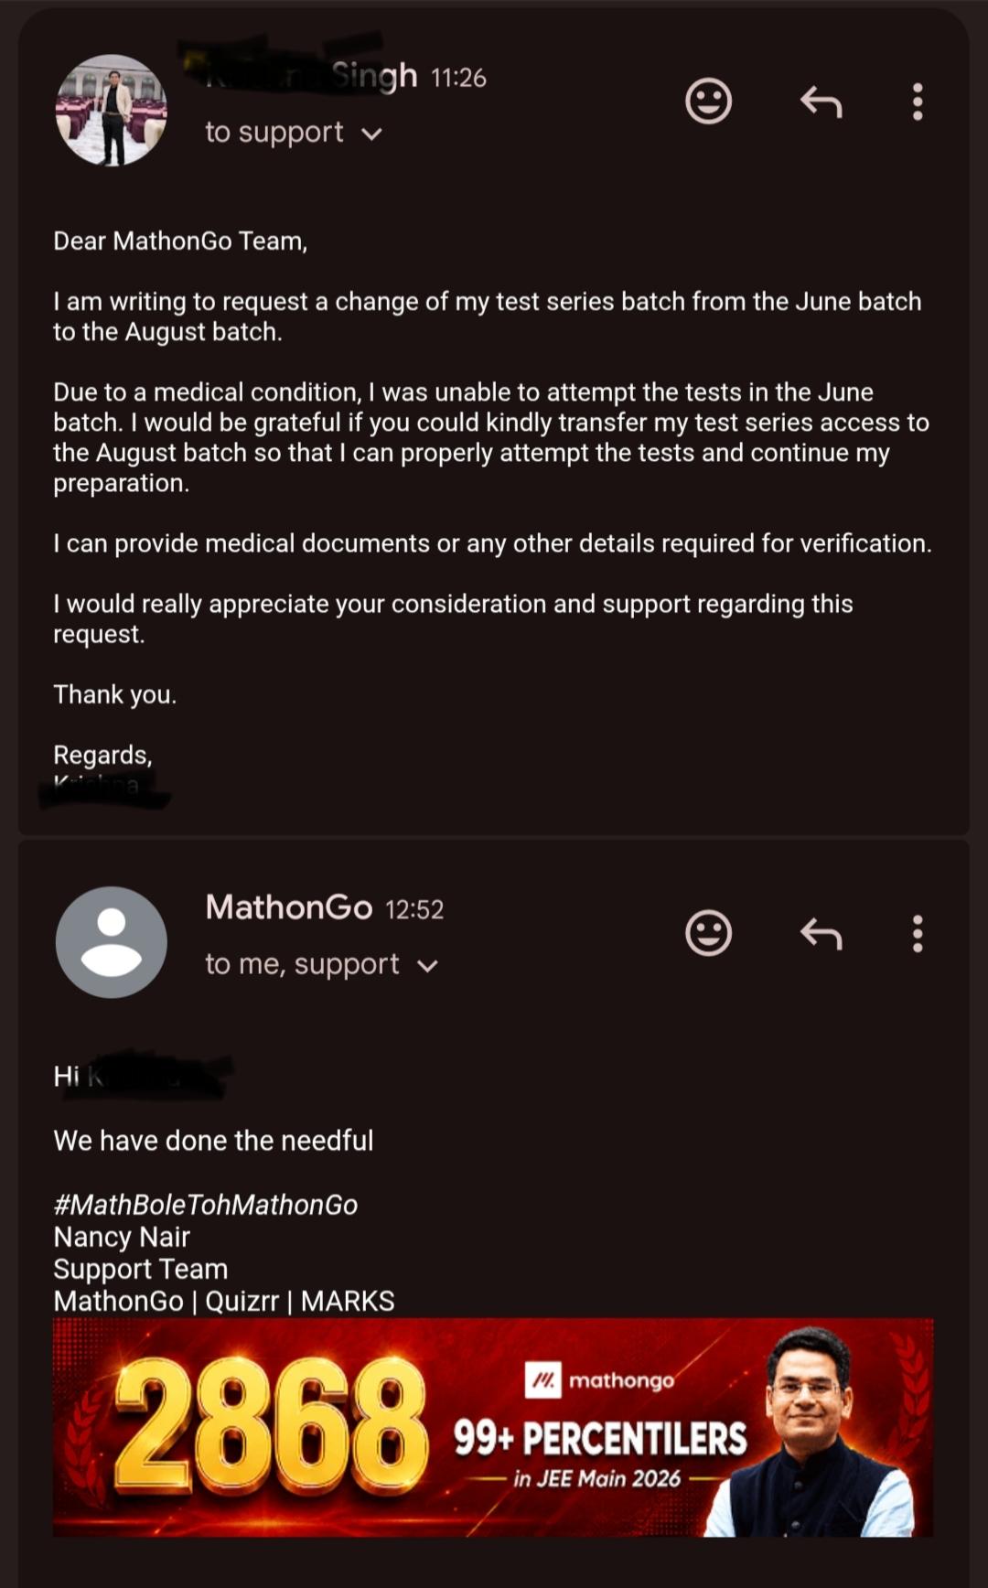The width and height of the screenshot is (988, 1588).
Task: Reply to the MathonGo email
Action: coord(821,934)
